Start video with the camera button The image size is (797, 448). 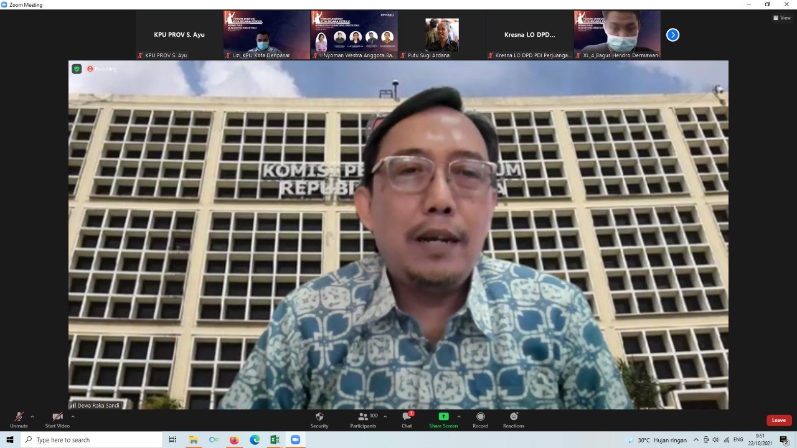[57, 417]
